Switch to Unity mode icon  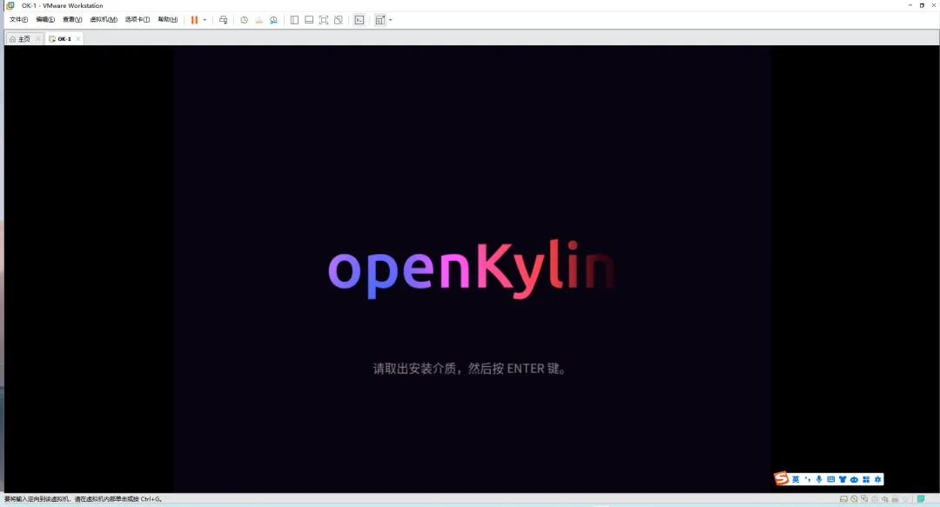[x=338, y=20]
